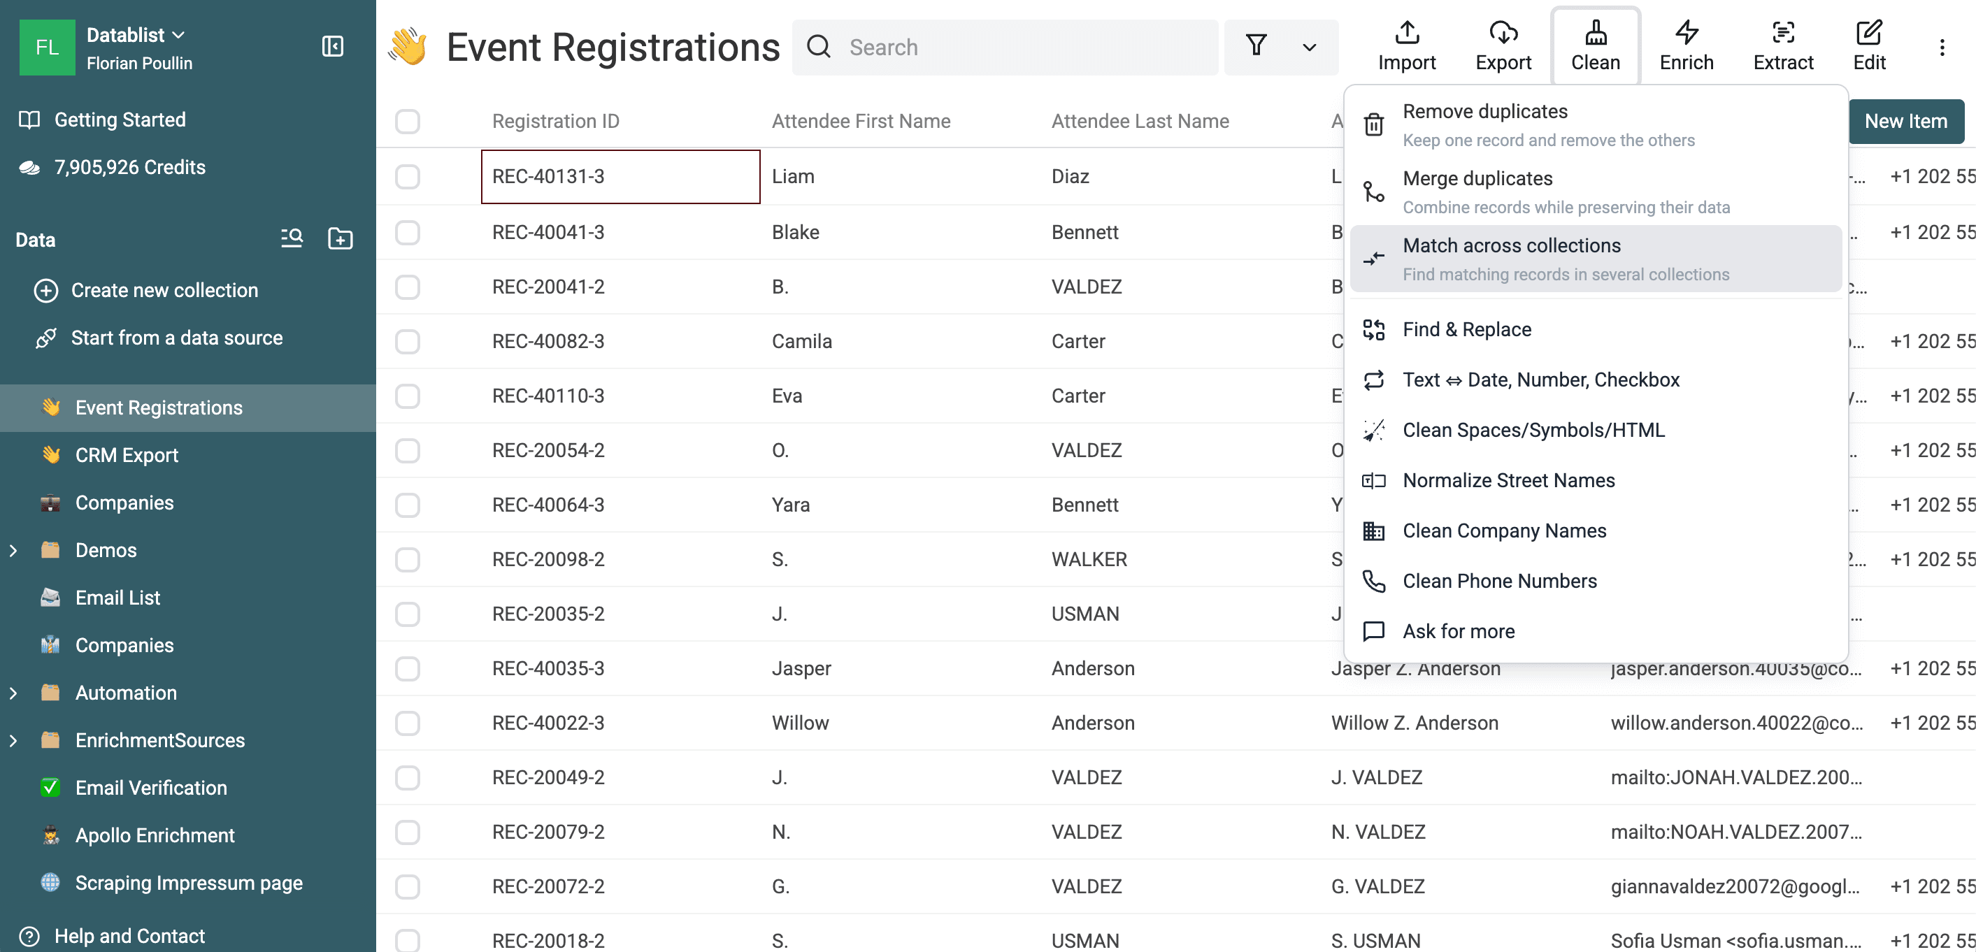1976x952 pixels.
Task: Choose Clean Phone Numbers
Action: tap(1596, 581)
